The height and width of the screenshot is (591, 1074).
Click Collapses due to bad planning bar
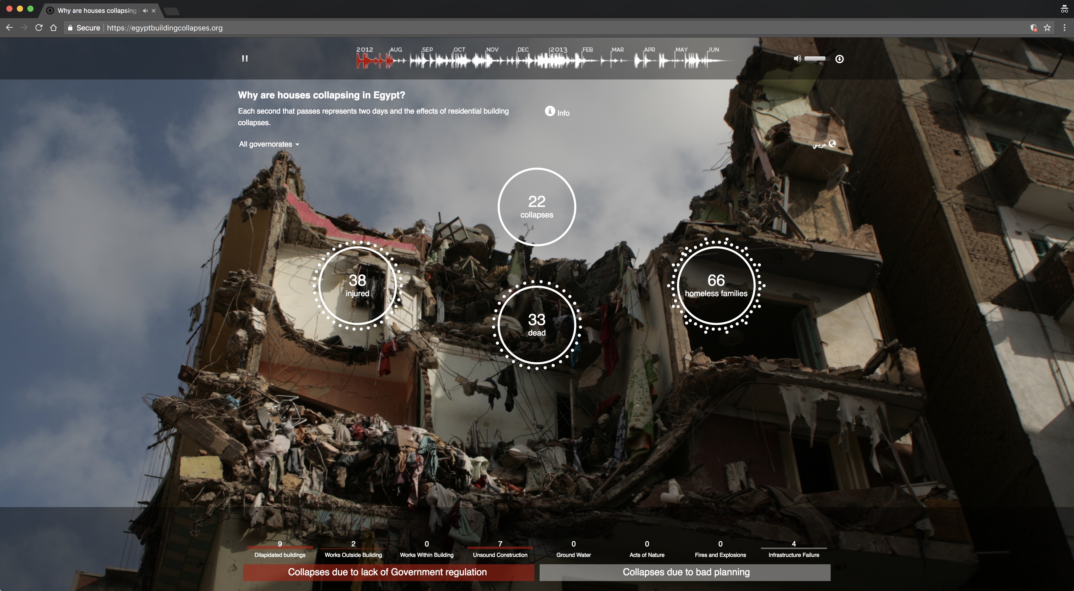click(685, 572)
